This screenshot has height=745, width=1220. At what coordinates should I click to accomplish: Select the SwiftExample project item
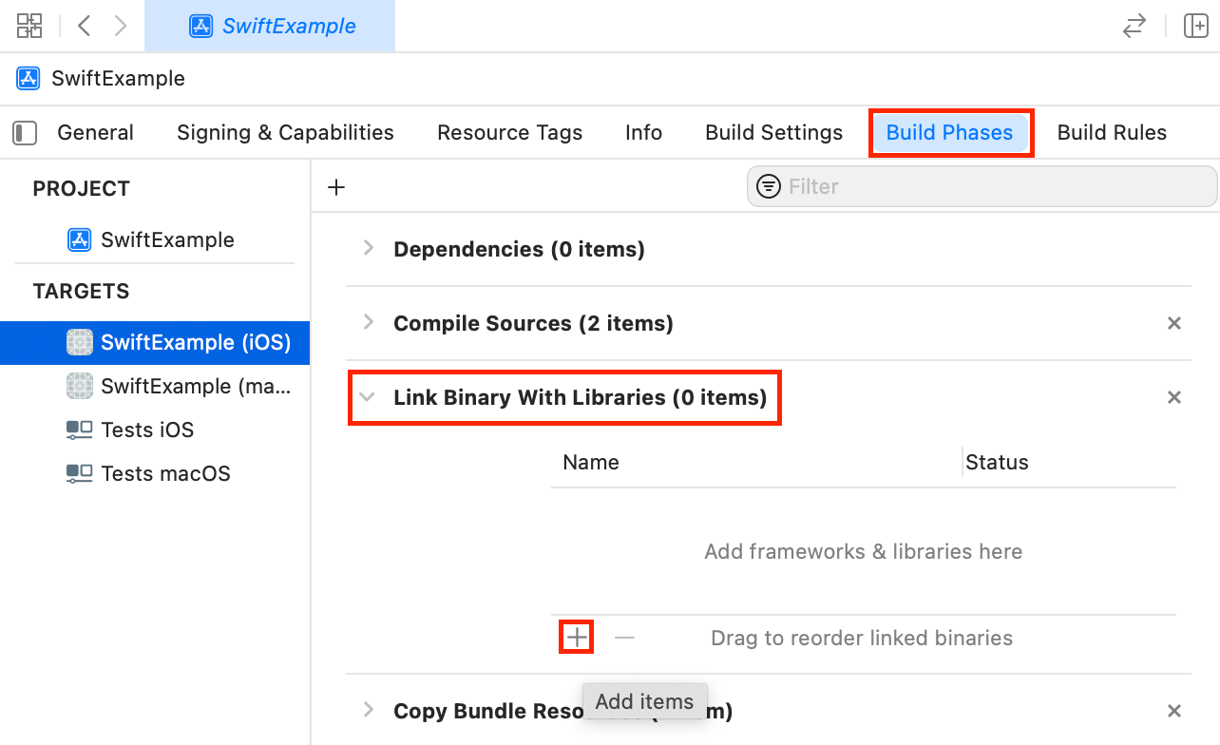pyautogui.click(x=167, y=239)
